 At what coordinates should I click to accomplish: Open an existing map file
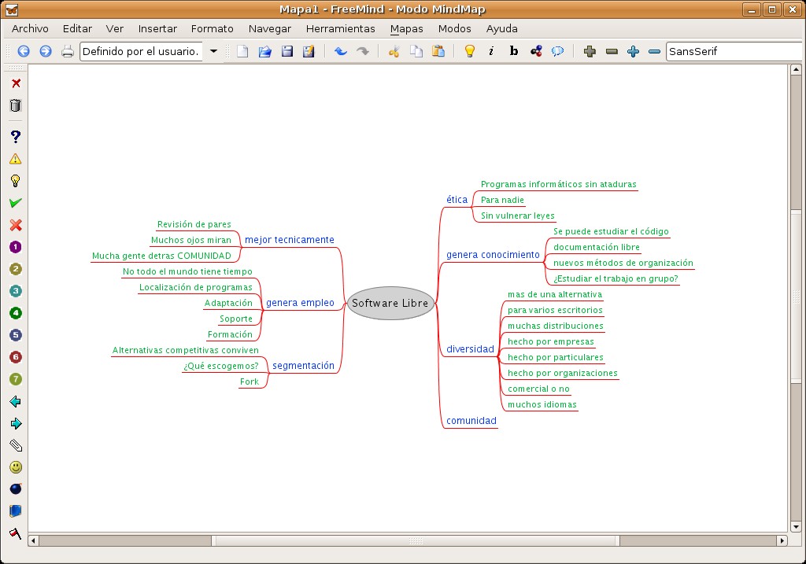[264, 51]
